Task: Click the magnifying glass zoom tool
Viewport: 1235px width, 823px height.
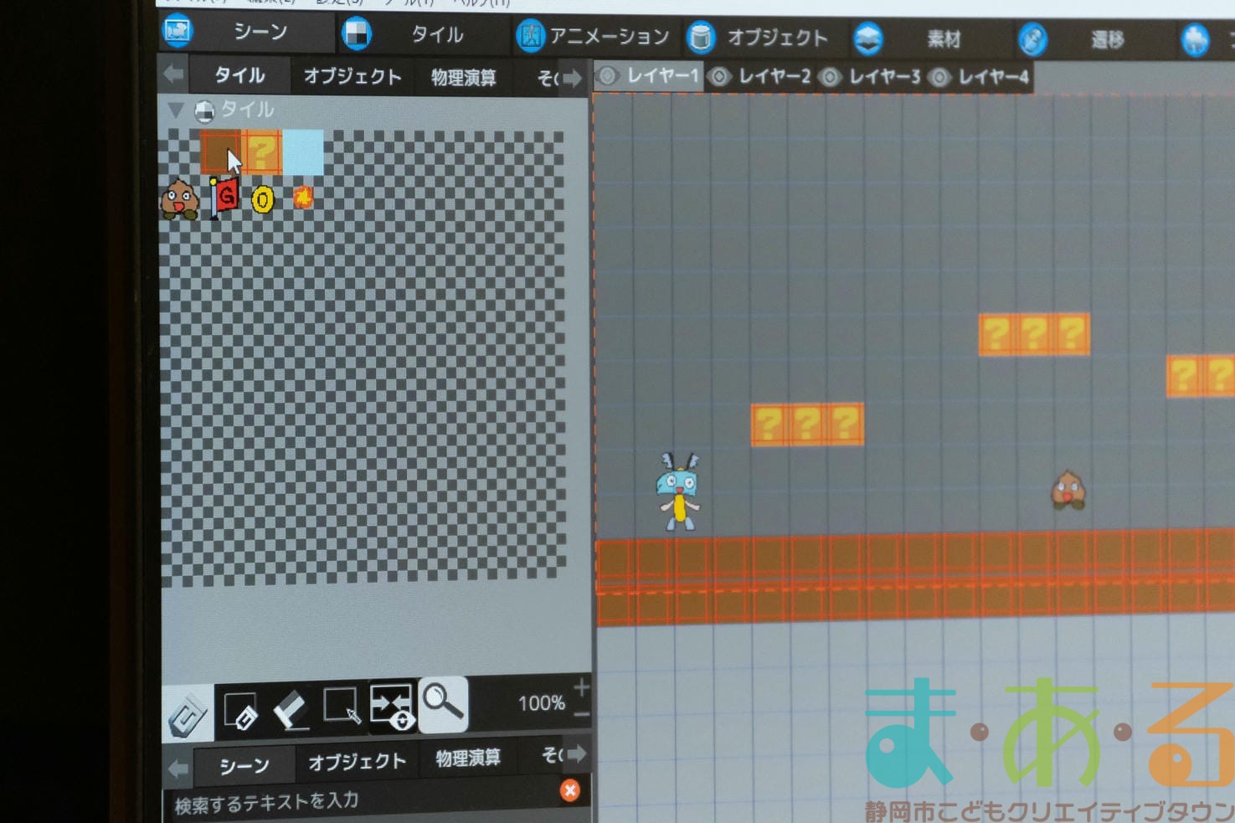Action: pyautogui.click(x=443, y=703)
